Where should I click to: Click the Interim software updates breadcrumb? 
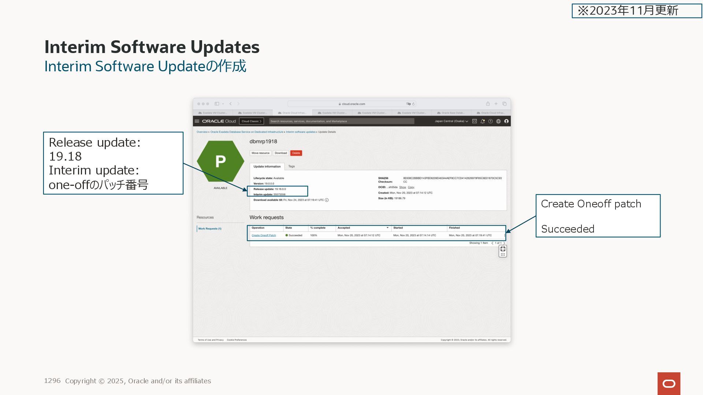click(301, 132)
